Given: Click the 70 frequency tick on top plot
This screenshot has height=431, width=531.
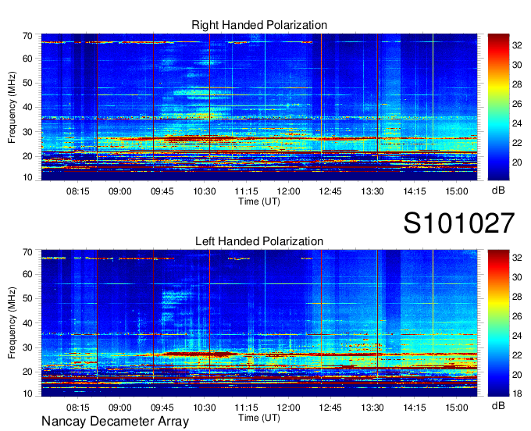Looking at the screenshot, I should (27, 36).
